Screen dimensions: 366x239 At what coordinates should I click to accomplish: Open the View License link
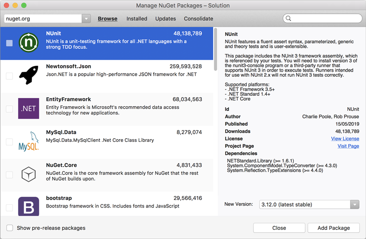345,139
